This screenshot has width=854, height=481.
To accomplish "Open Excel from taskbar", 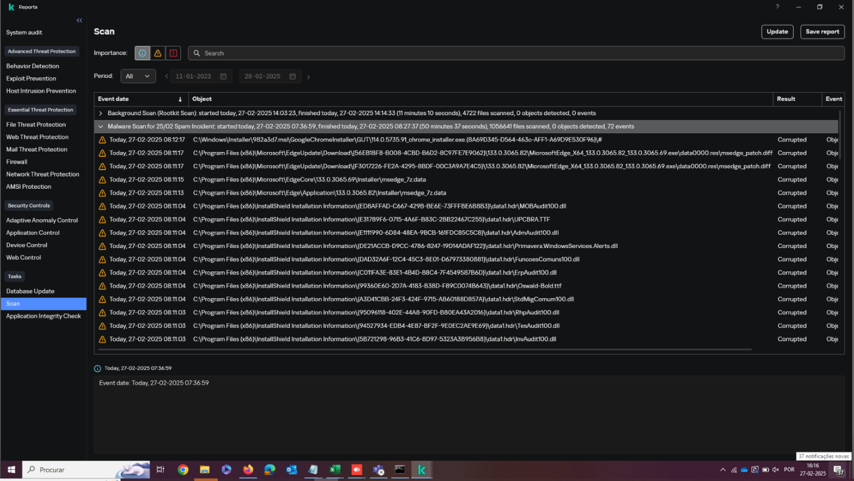I will (335, 470).
